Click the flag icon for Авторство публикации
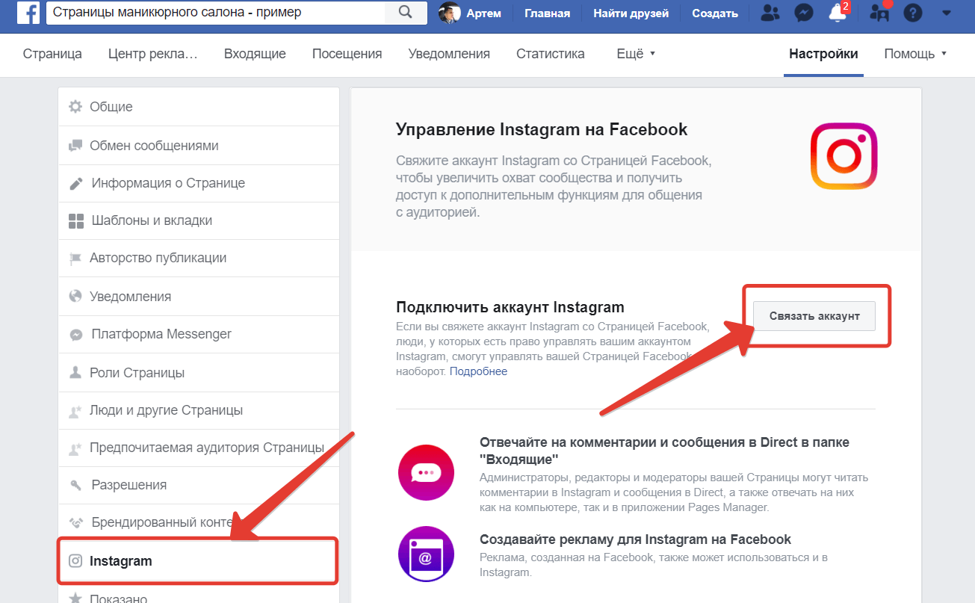The image size is (975, 603). pos(75,259)
